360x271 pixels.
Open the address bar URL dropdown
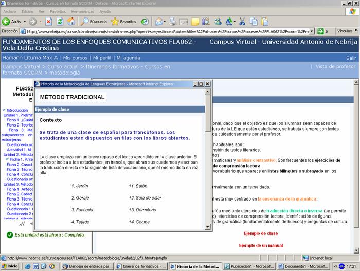point(312,31)
